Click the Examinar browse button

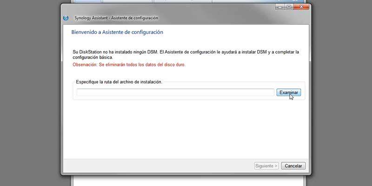point(288,93)
